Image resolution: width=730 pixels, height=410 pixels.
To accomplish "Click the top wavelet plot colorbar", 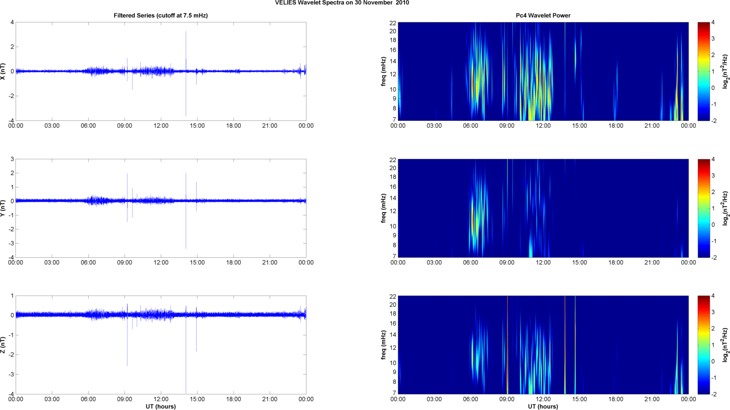I will [x=703, y=71].
